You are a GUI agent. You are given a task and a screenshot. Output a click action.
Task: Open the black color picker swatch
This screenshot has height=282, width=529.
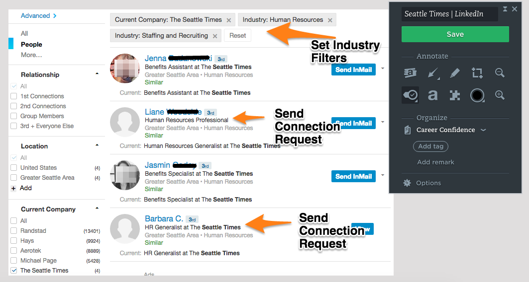[477, 95]
